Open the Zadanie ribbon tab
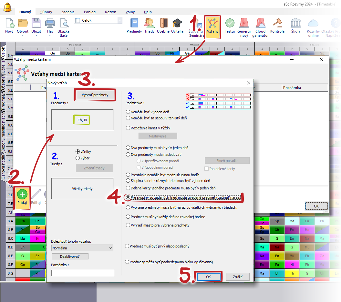 click(68, 12)
